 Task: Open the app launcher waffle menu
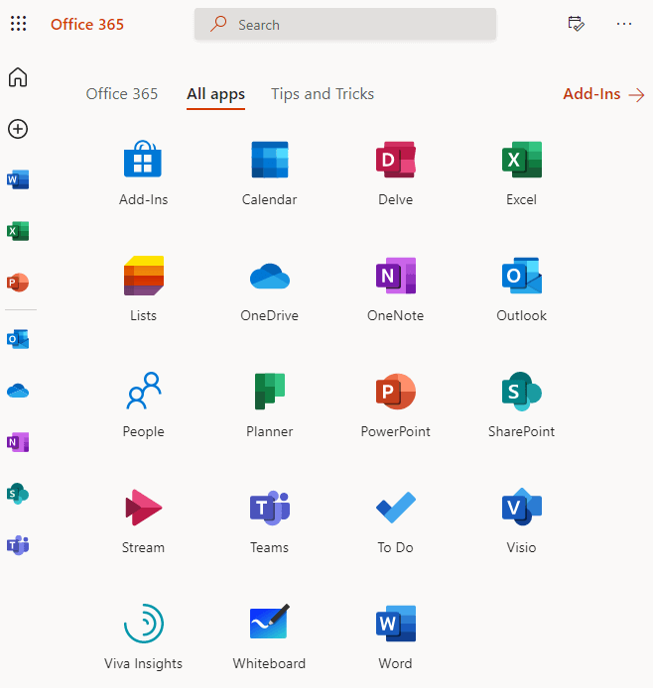click(x=18, y=24)
